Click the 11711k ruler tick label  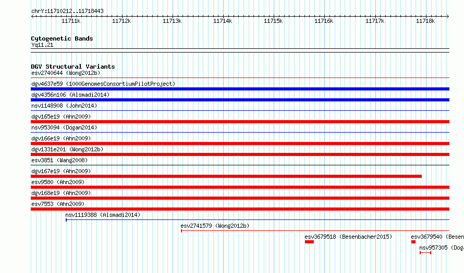[x=71, y=21]
